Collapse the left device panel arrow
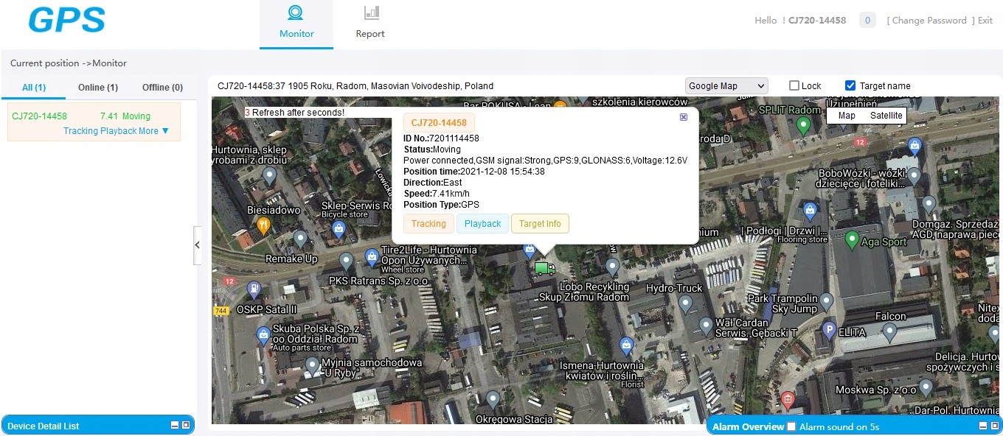The width and height of the screenshot is (1003, 436). 197,245
